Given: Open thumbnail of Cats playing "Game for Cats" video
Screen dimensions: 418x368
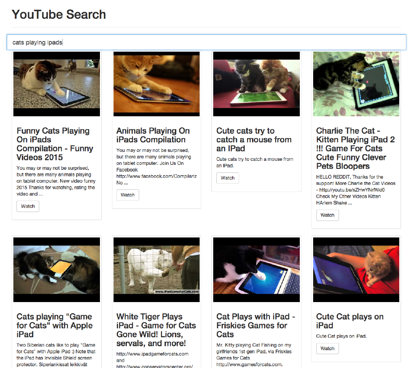Looking at the screenshot, I should (57, 270).
